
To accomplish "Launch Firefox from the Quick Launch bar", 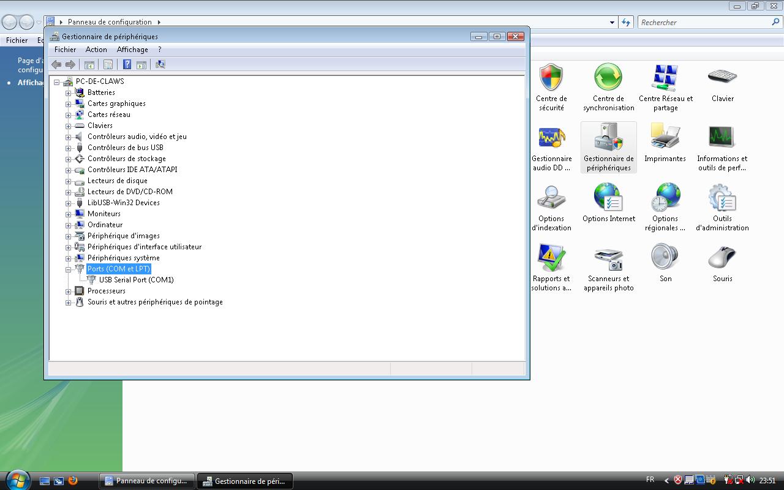I will [x=73, y=481].
